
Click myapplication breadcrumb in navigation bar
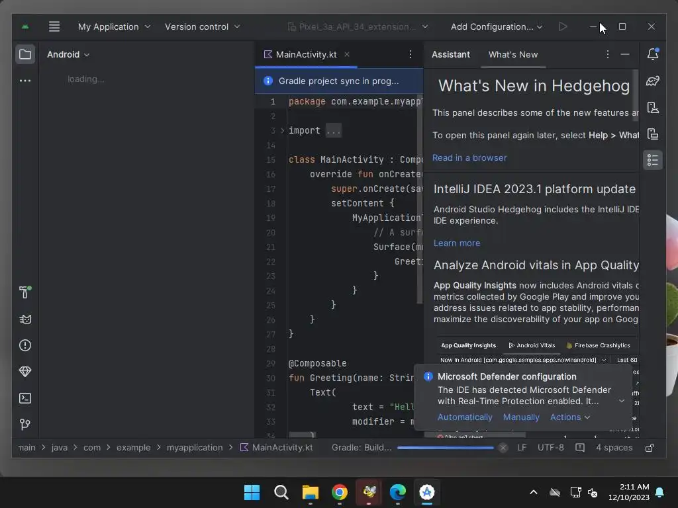[195, 448]
